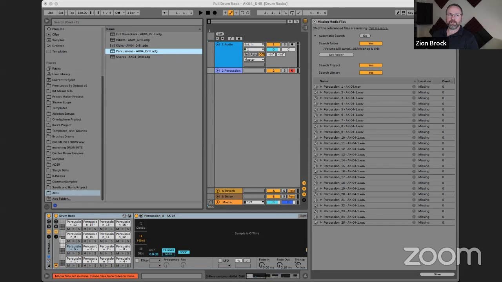This screenshot has width=502, height=282.
Task: Select Plug-ins category in browser
Action: pos(58,29)
